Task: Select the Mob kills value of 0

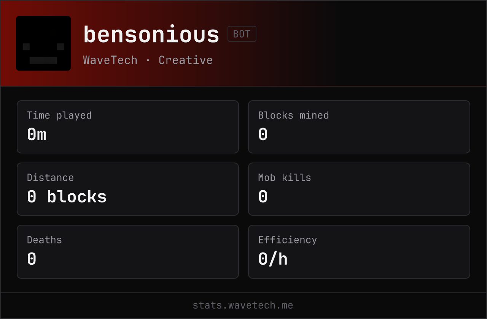Action: [263, 197]
